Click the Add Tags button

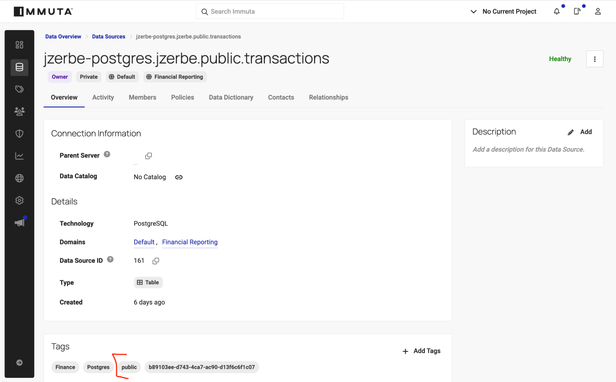422,351
